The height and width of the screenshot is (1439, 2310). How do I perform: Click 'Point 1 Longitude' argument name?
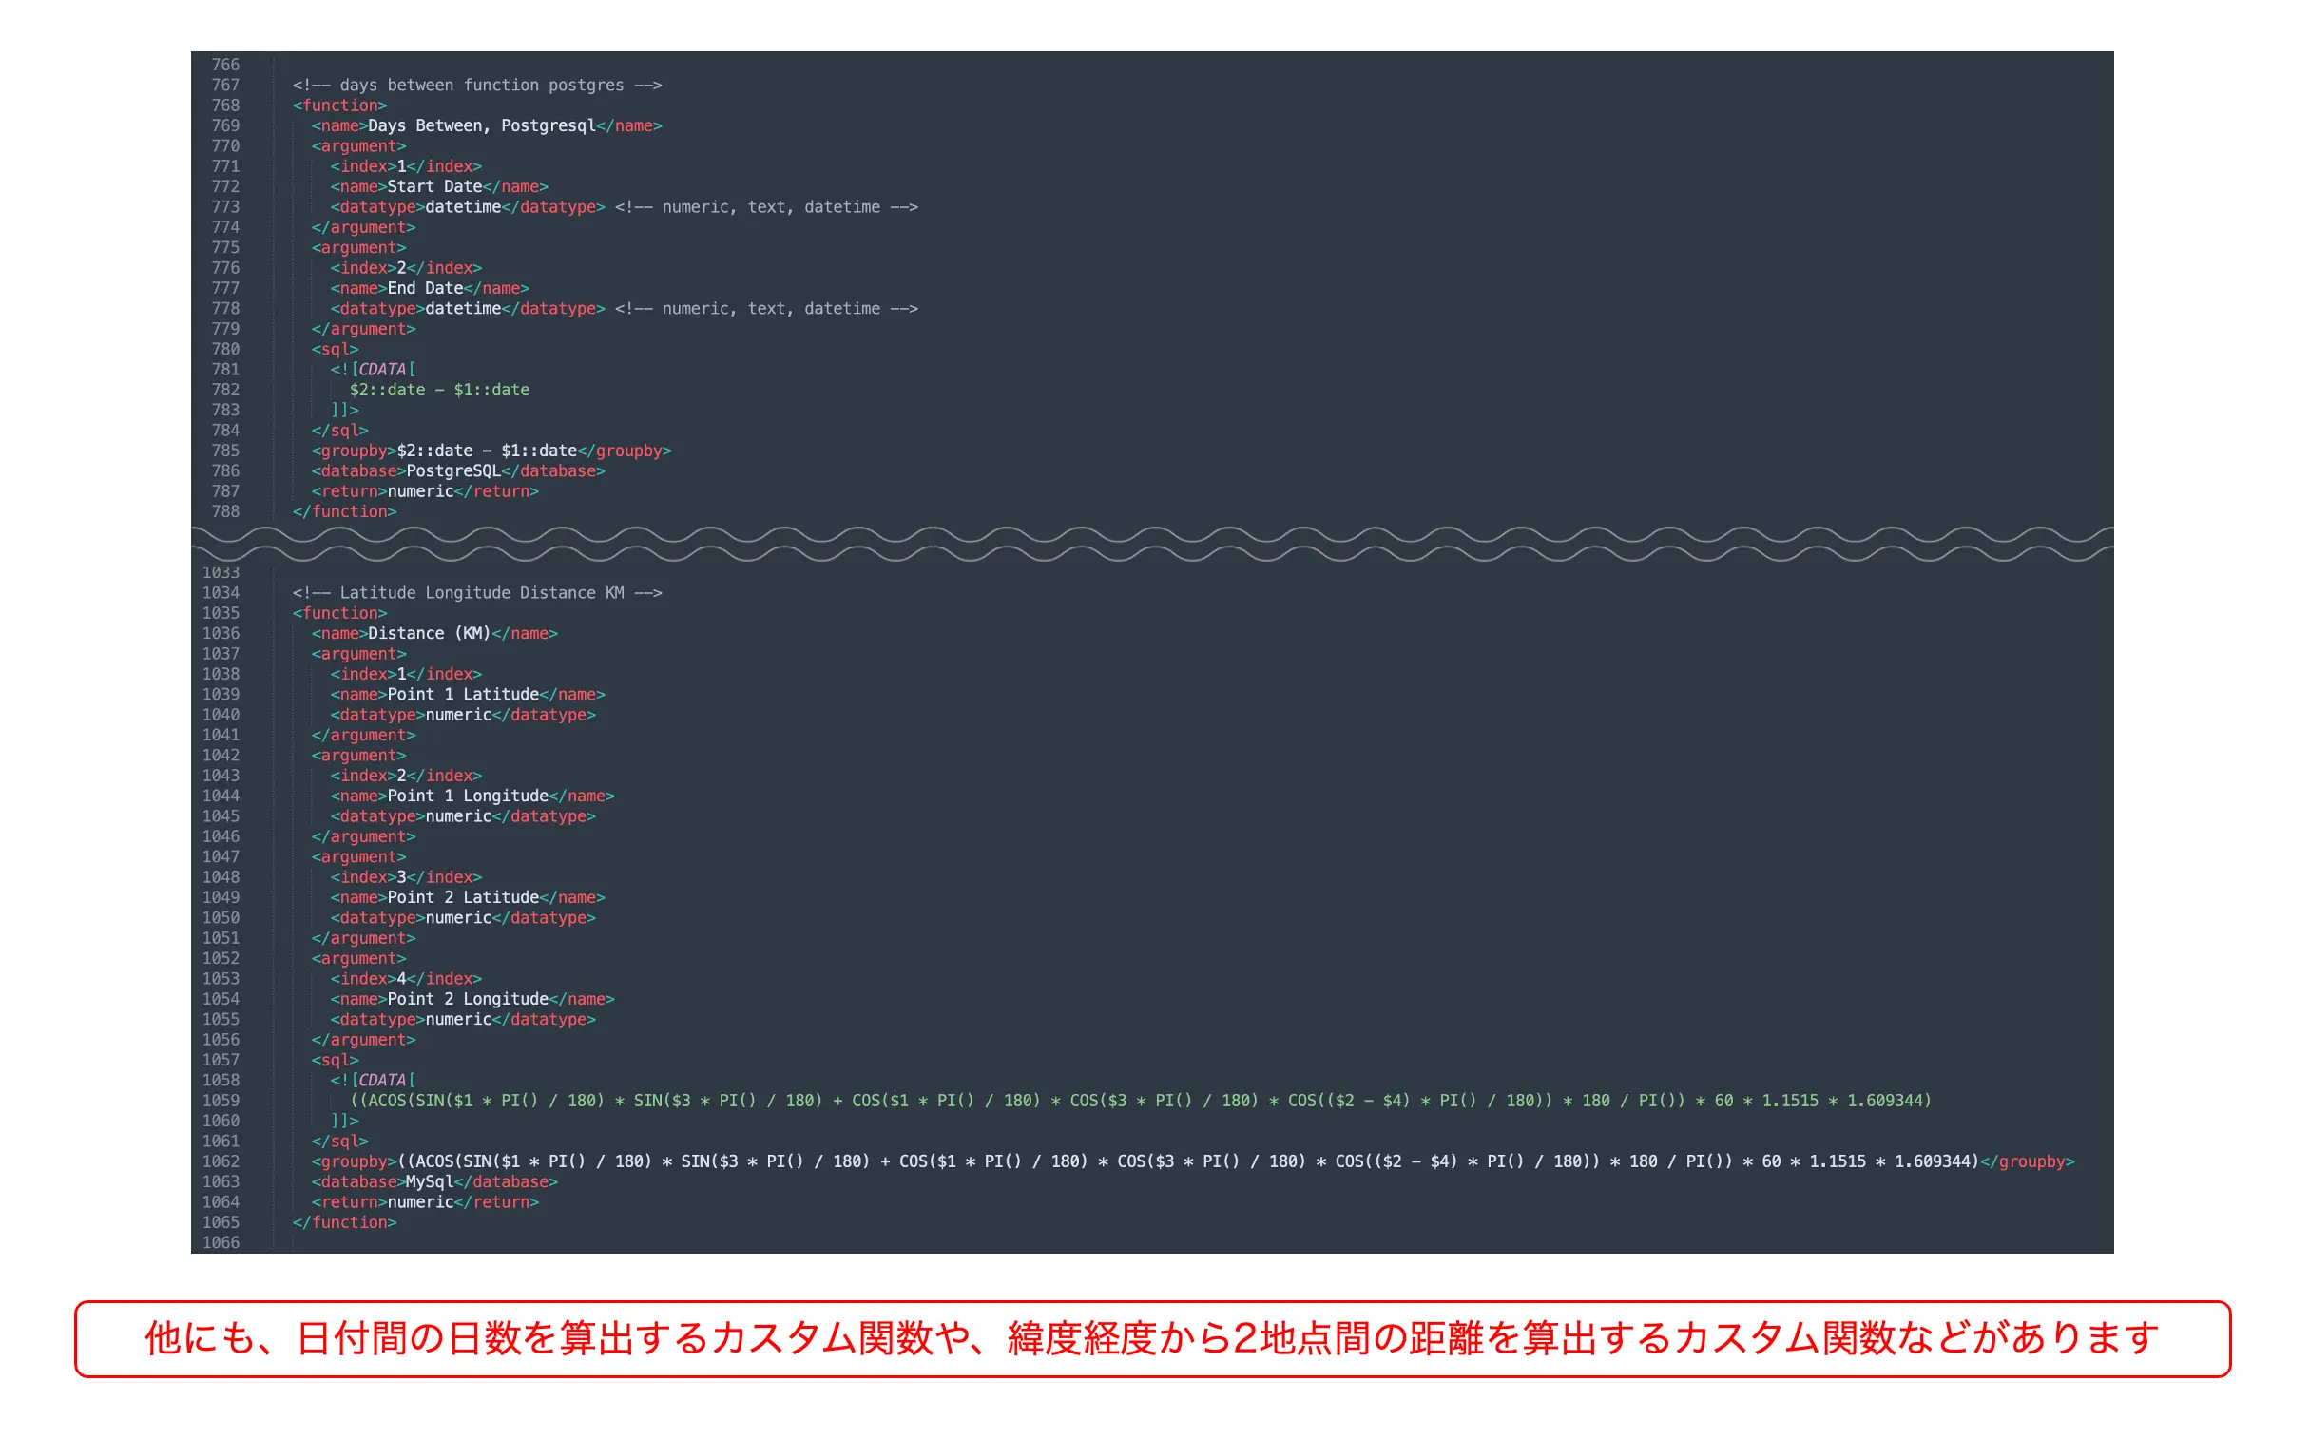(468, 796)
